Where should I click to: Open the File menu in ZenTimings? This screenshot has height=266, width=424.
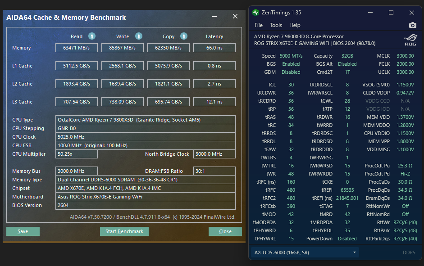coord(259,25)
